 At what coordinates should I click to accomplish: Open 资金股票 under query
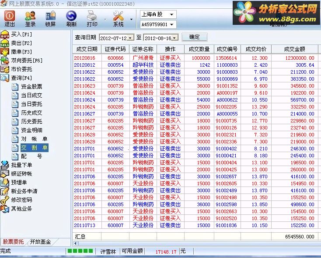[27, 87]
